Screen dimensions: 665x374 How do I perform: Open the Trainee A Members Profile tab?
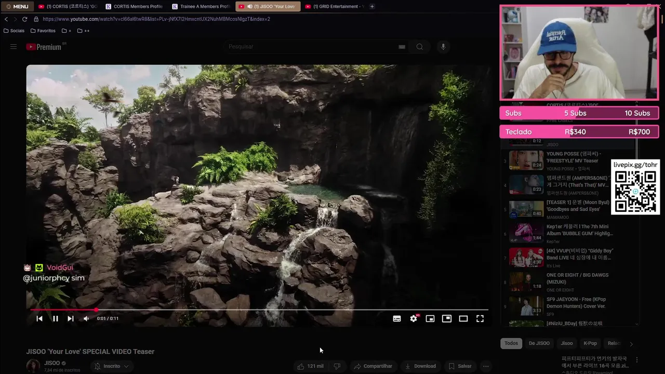coord(201,6)
